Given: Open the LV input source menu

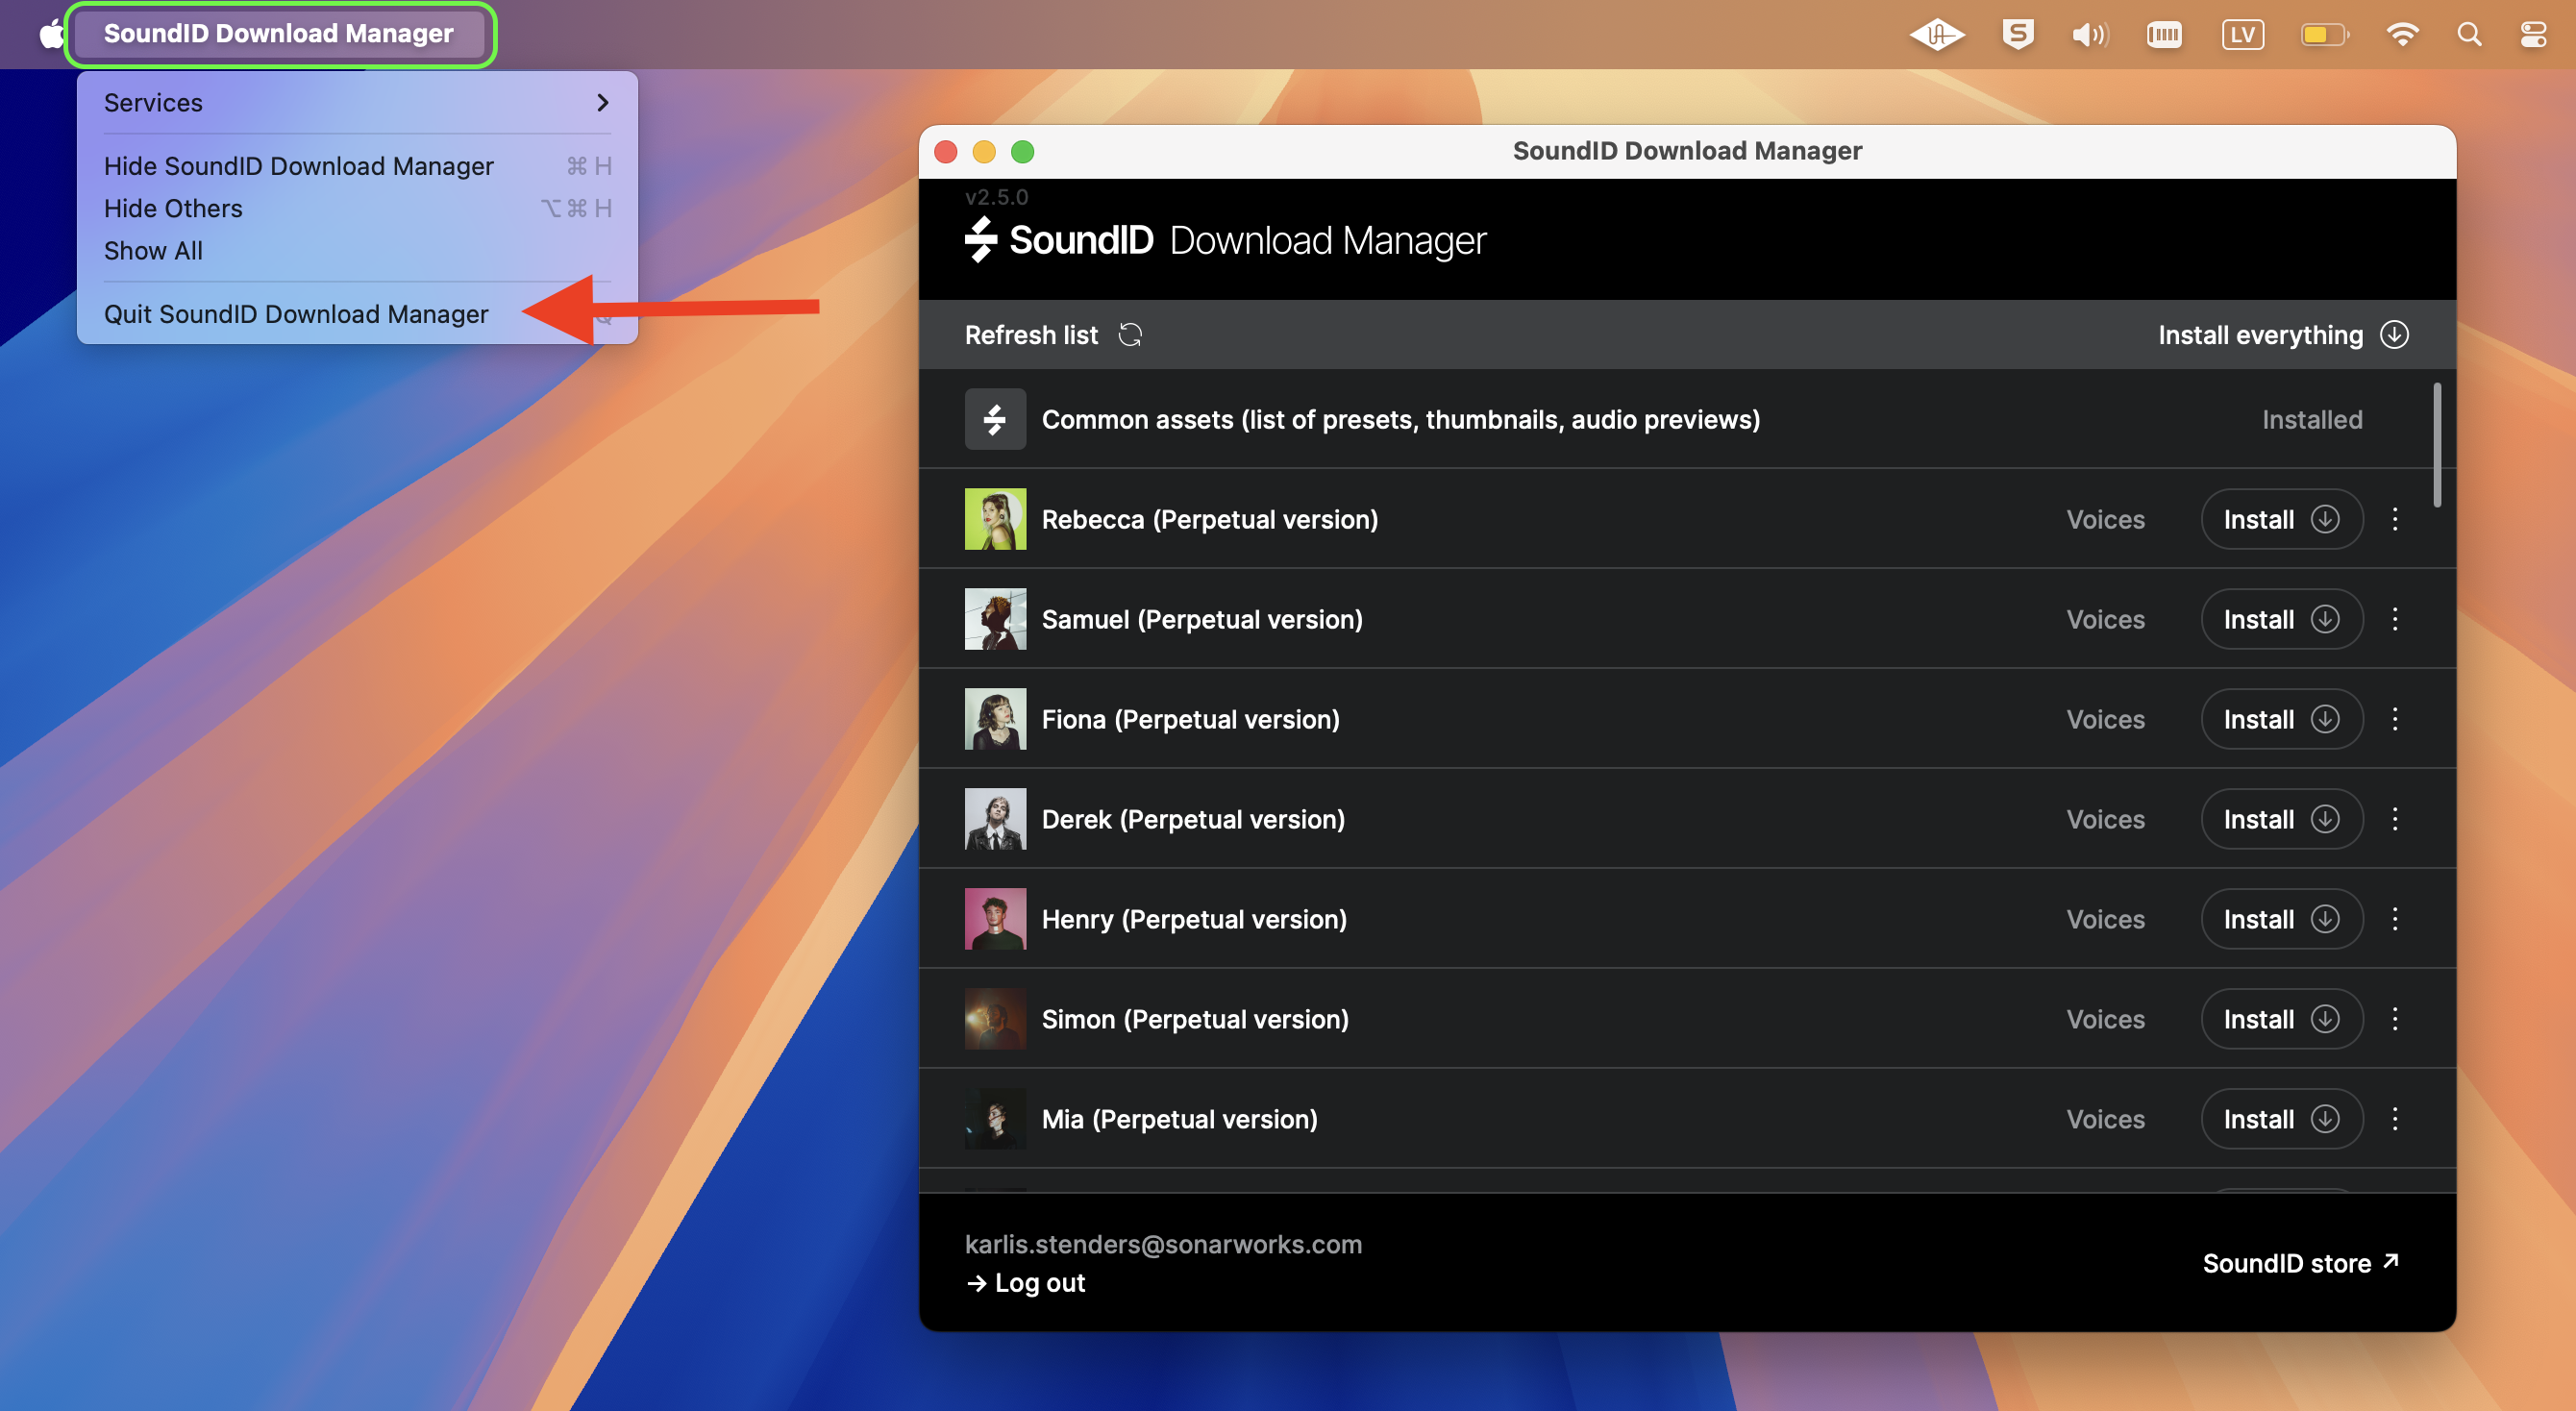Looking at the screenshot, I should [x=2243, y=35].
